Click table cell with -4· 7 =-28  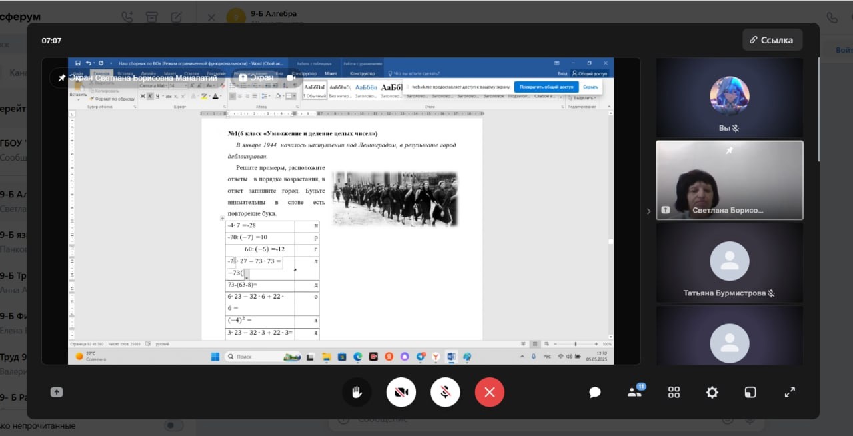pyautogui.click(x=260, y=225)
